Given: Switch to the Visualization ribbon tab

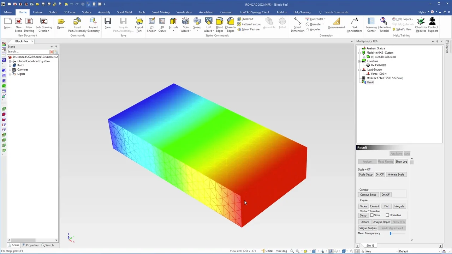Looking at the screenshot, I should (184, 12).
